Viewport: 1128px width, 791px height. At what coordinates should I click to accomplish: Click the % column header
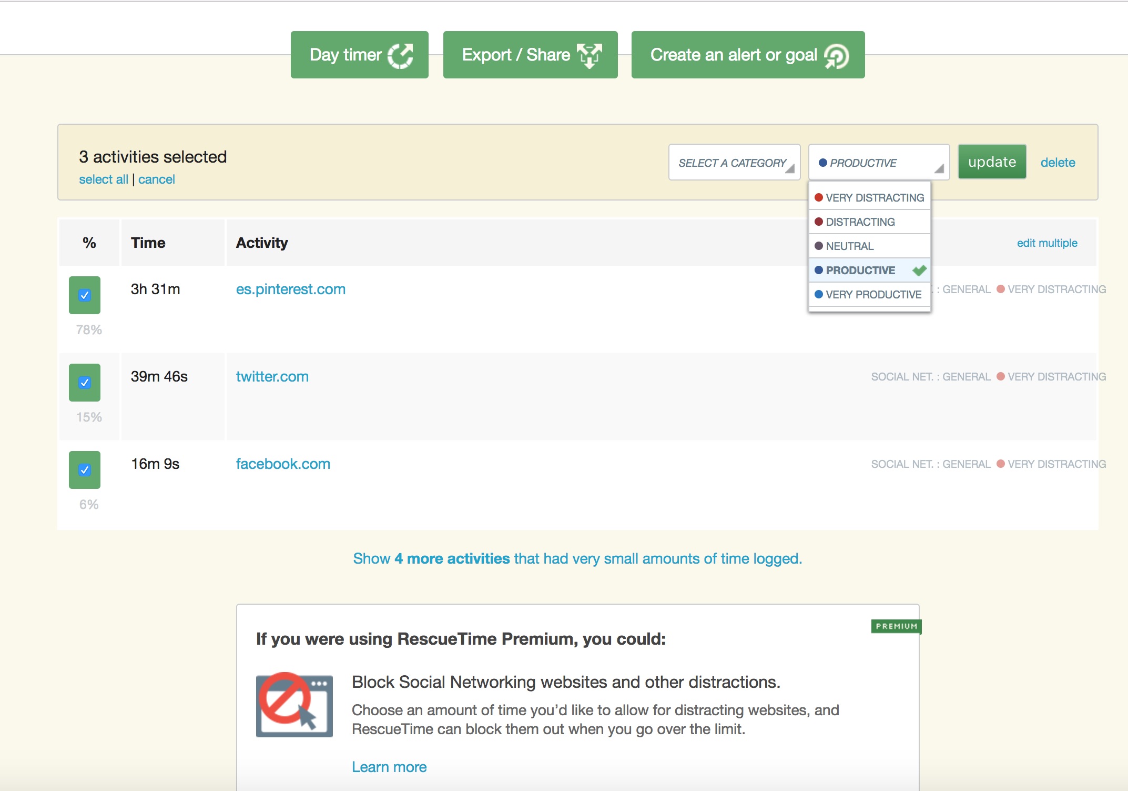[x=89, y=243]
